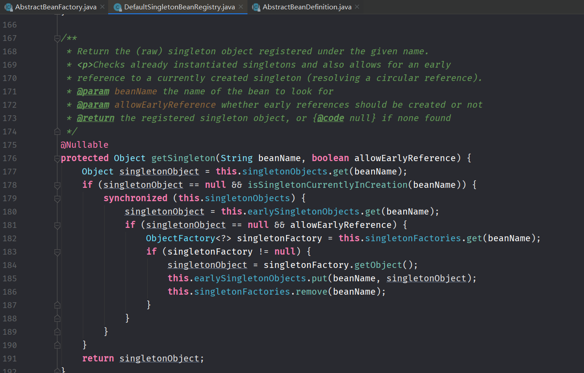This screenshot has height=373, width=584.
Task: Collapse the singletonFactory null check at line 183
Action: coord(57,252)
